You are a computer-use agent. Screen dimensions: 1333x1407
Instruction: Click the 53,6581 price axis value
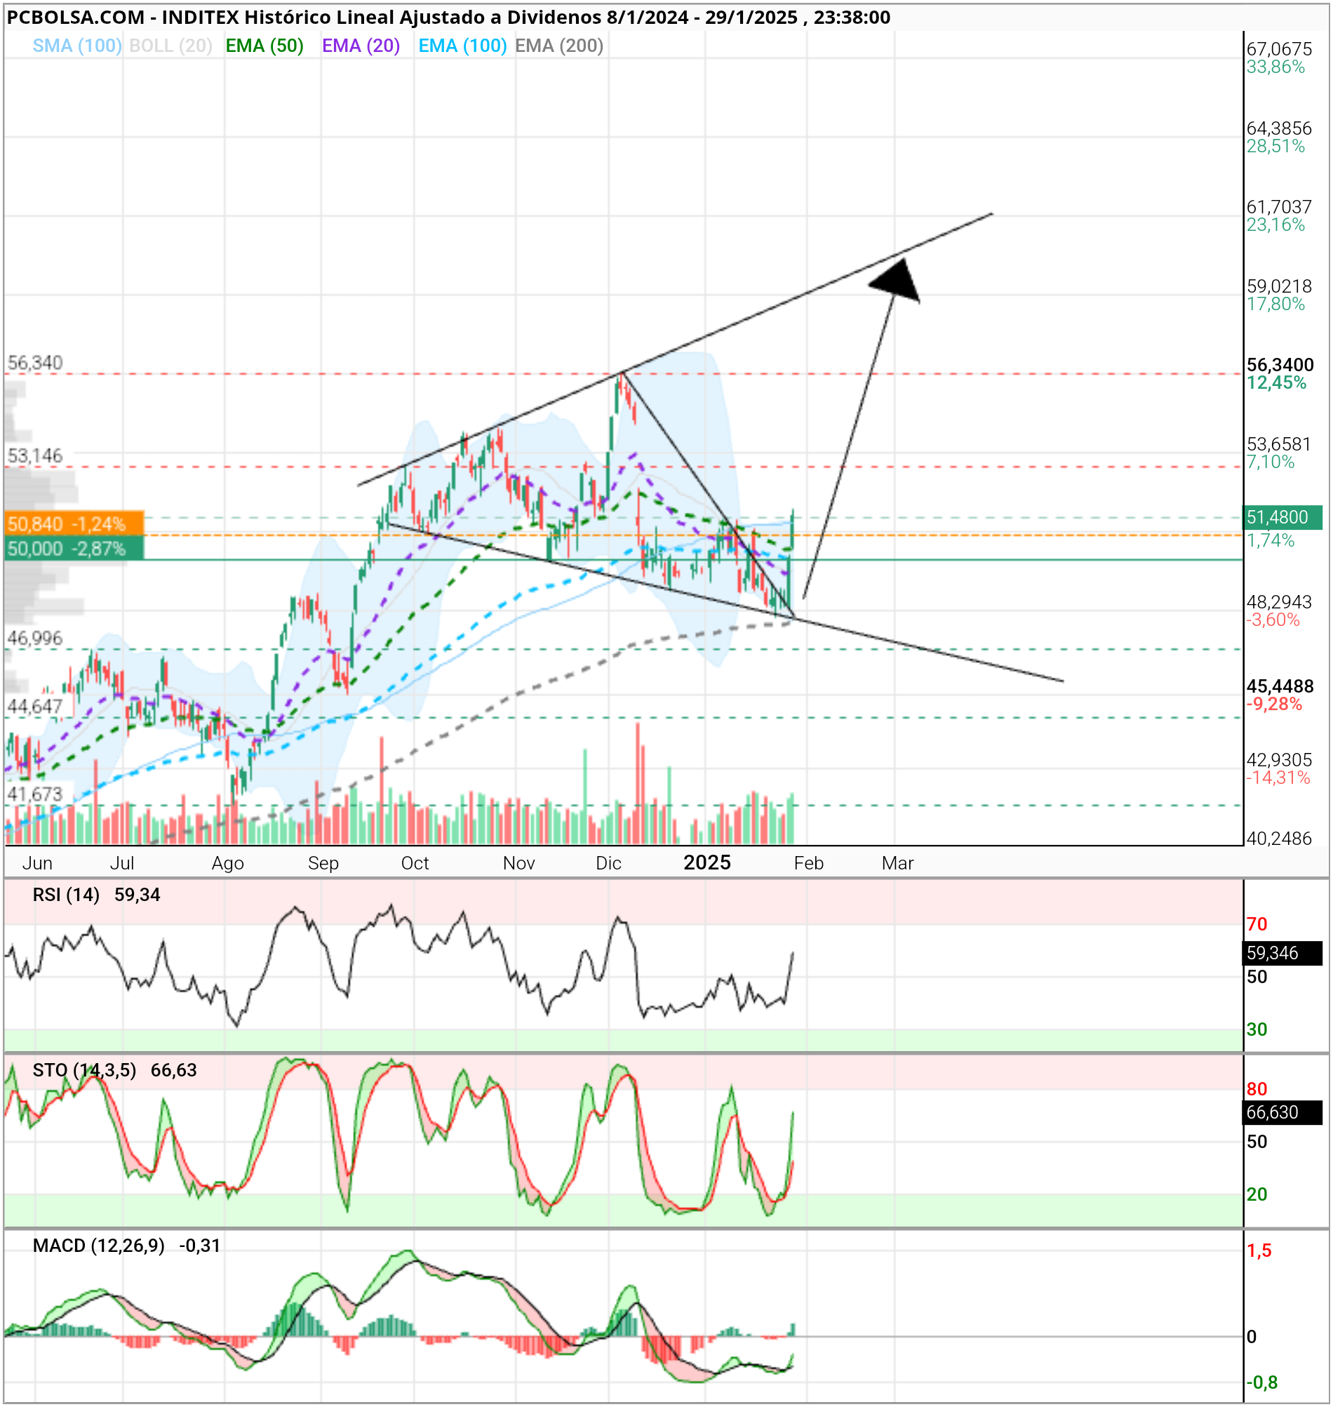click(x=1279, y=444)
